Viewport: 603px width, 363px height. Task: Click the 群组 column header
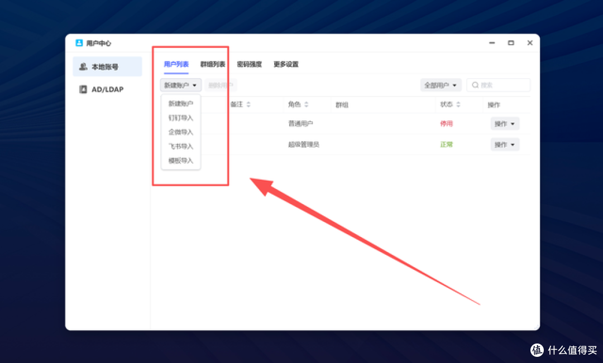point(342,105)
